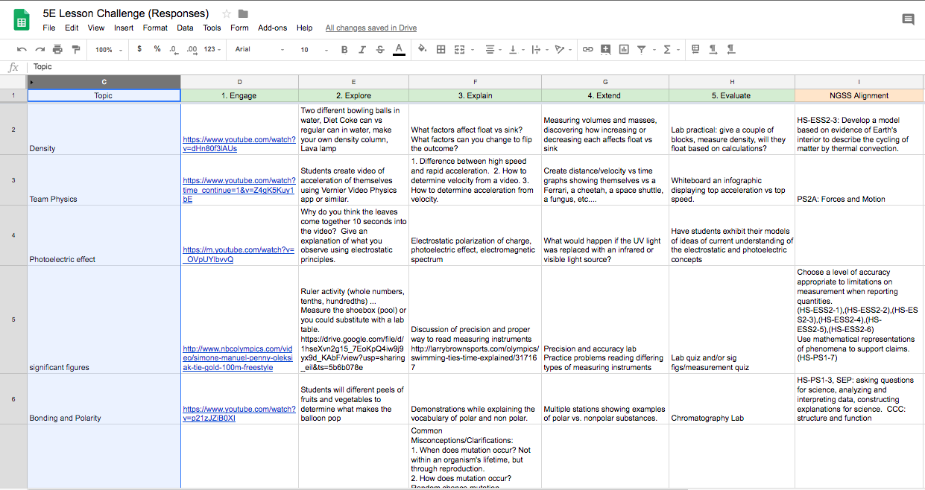Open the Arial font dropdown

click(260, 50)
